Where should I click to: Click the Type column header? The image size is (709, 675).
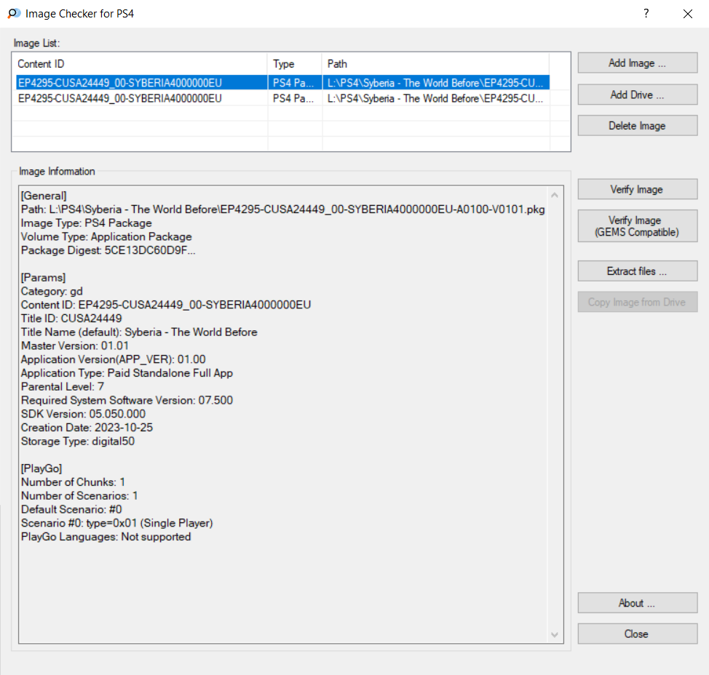(294, 64)
